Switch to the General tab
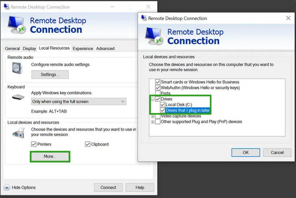This screenshot has height=198, width=296. (12, 48)
